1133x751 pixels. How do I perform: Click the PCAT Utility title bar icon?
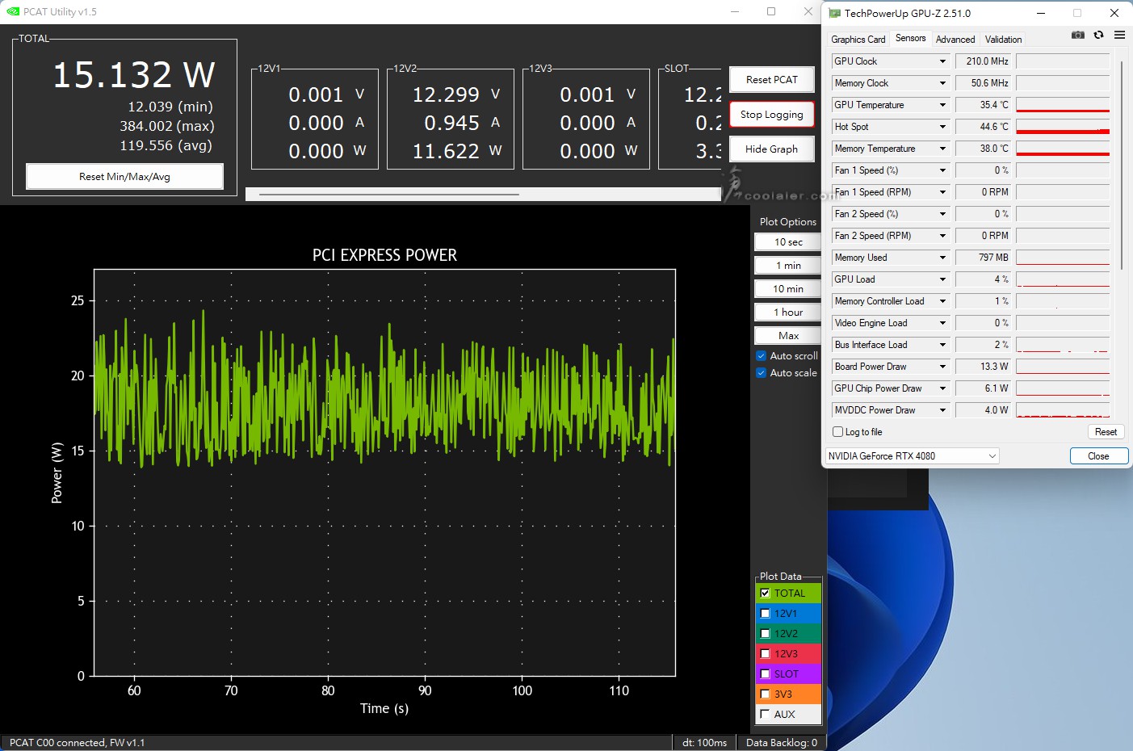(13, 11)
